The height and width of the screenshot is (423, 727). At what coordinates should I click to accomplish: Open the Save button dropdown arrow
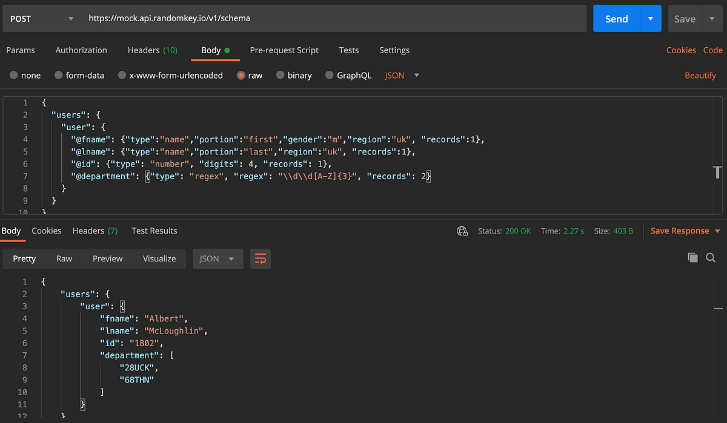[712, 19]
